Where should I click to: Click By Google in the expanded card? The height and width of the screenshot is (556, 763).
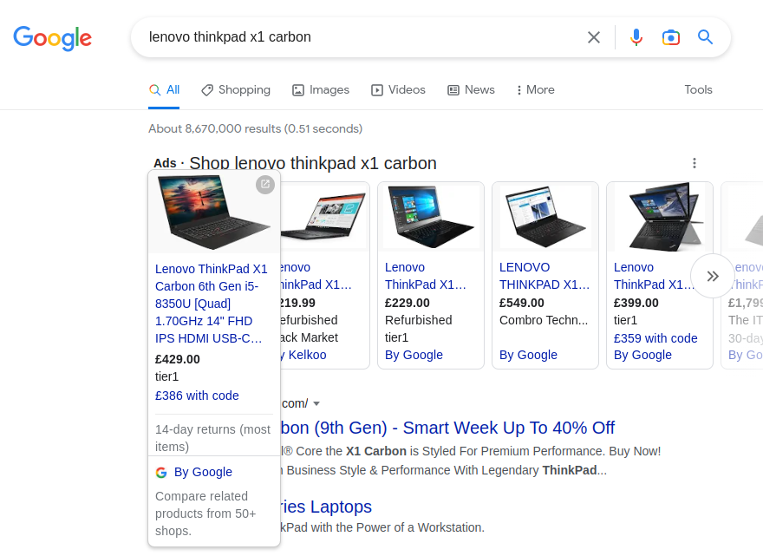pyautogui.click(x=203, y=472)
